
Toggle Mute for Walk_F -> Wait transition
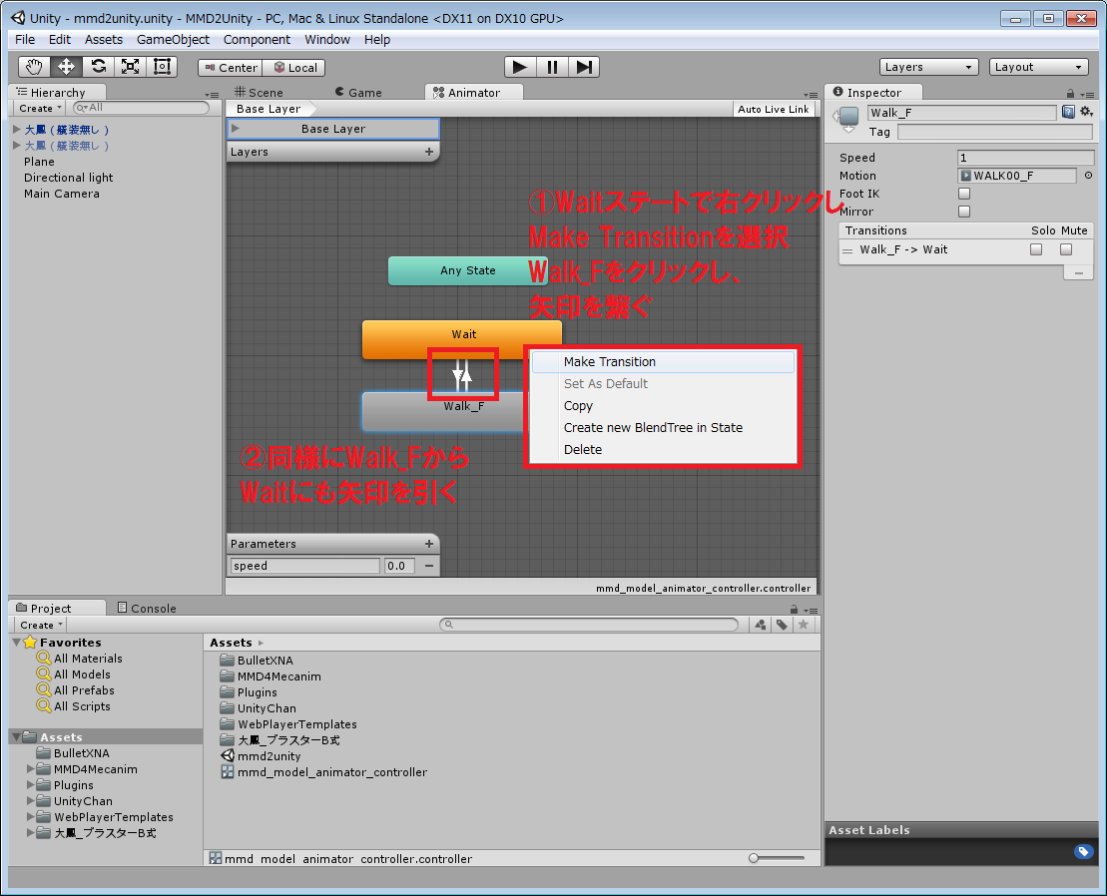coord(1066,249)
